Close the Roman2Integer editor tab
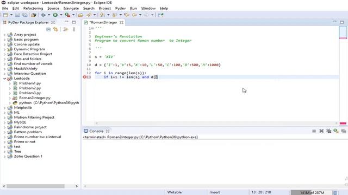This screenshot has width=348, height=195. tap(121, 22)
